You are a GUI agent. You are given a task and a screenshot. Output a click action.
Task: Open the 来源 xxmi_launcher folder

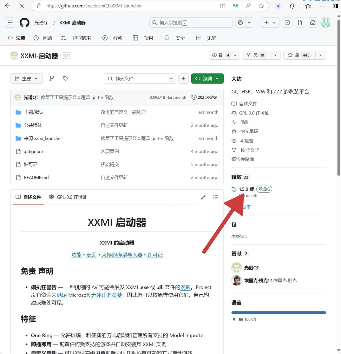point(43,138)
